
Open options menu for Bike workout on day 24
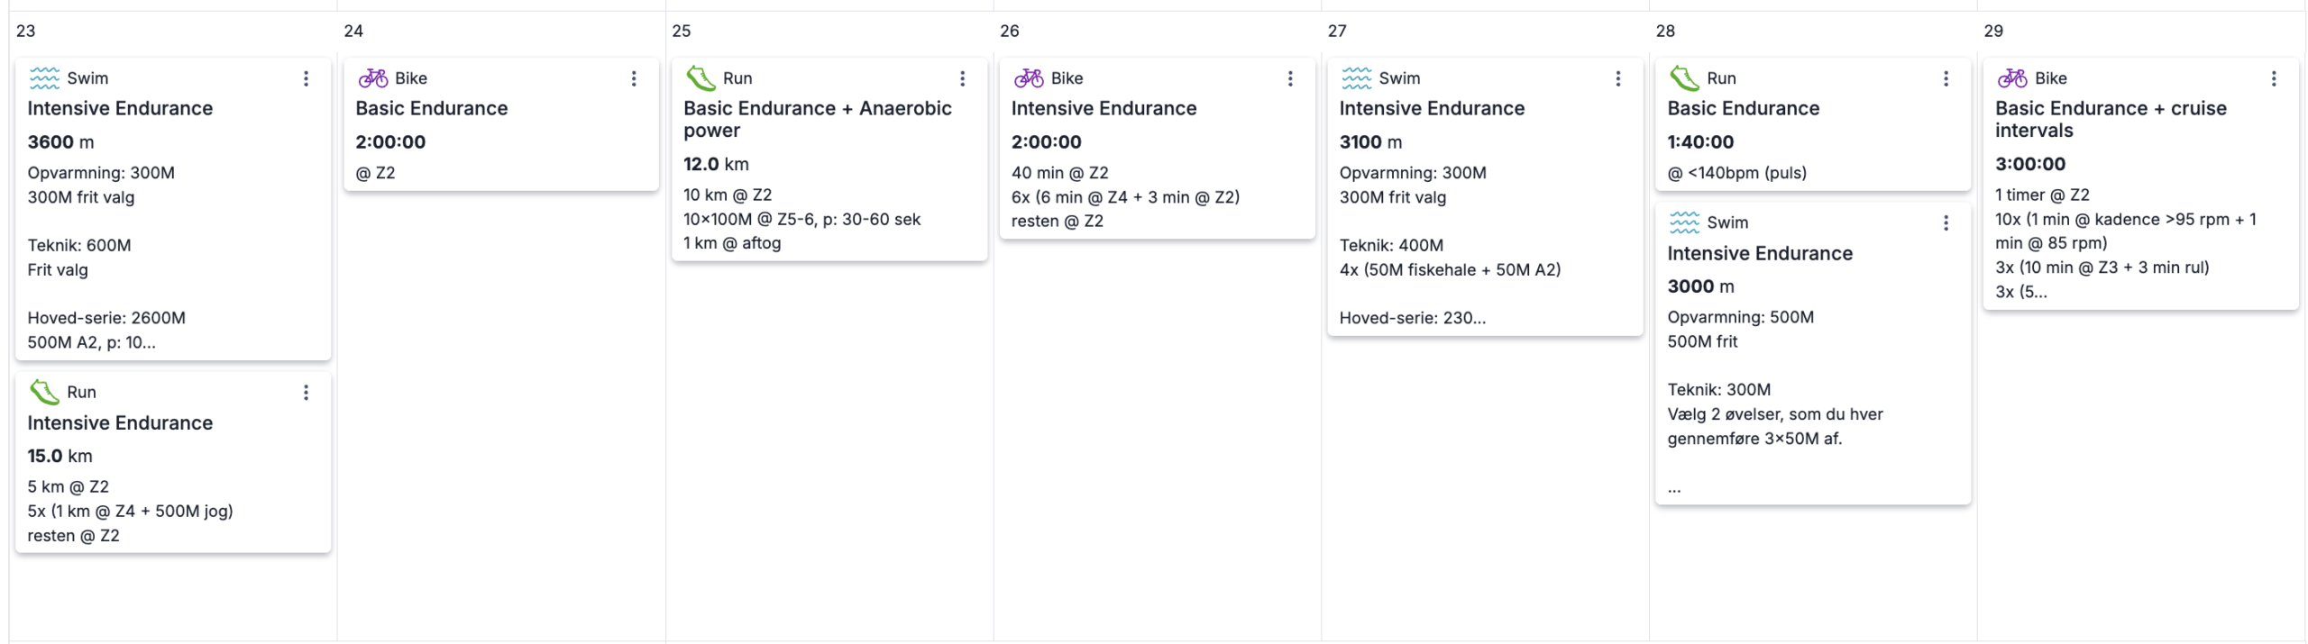pyautogui.click(x=634, y=78)
